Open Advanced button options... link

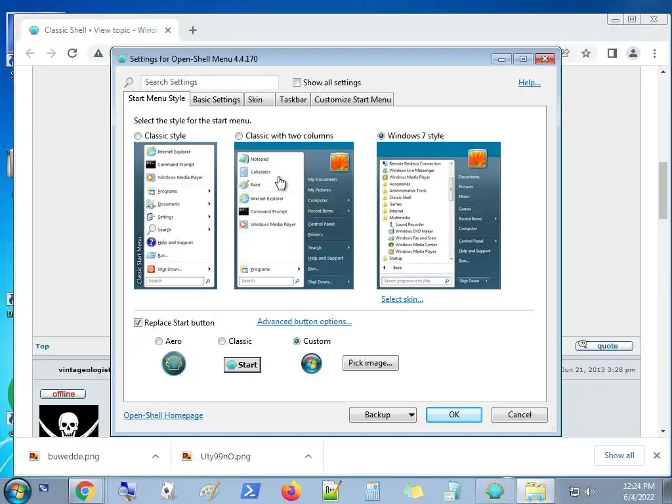304,322
